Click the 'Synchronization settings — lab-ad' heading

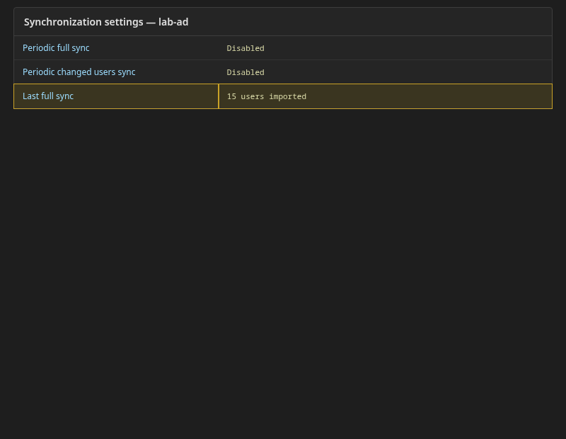106,22
